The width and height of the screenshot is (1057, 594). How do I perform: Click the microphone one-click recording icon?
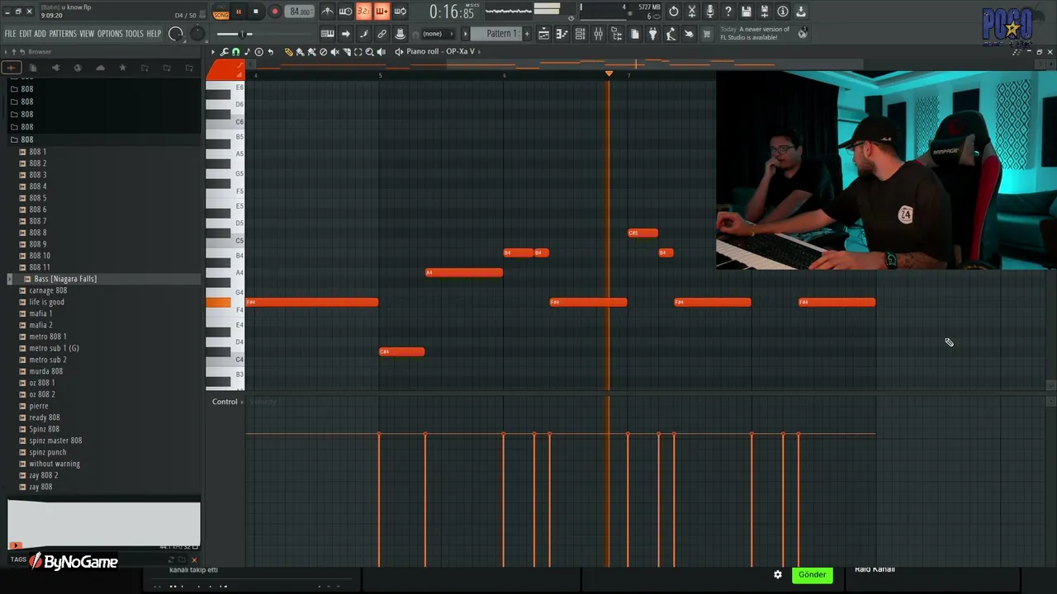coord(710,12)
